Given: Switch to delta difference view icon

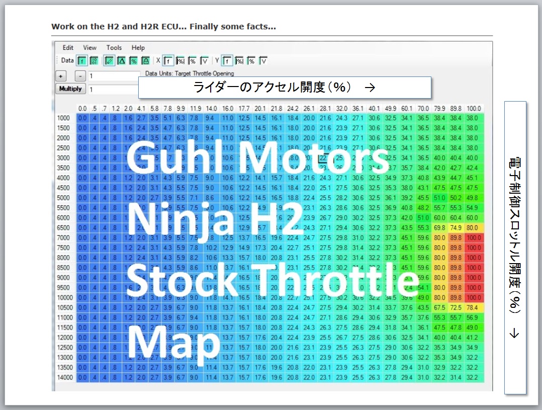Looking at the screenshot, I should (x=121, y=61).
